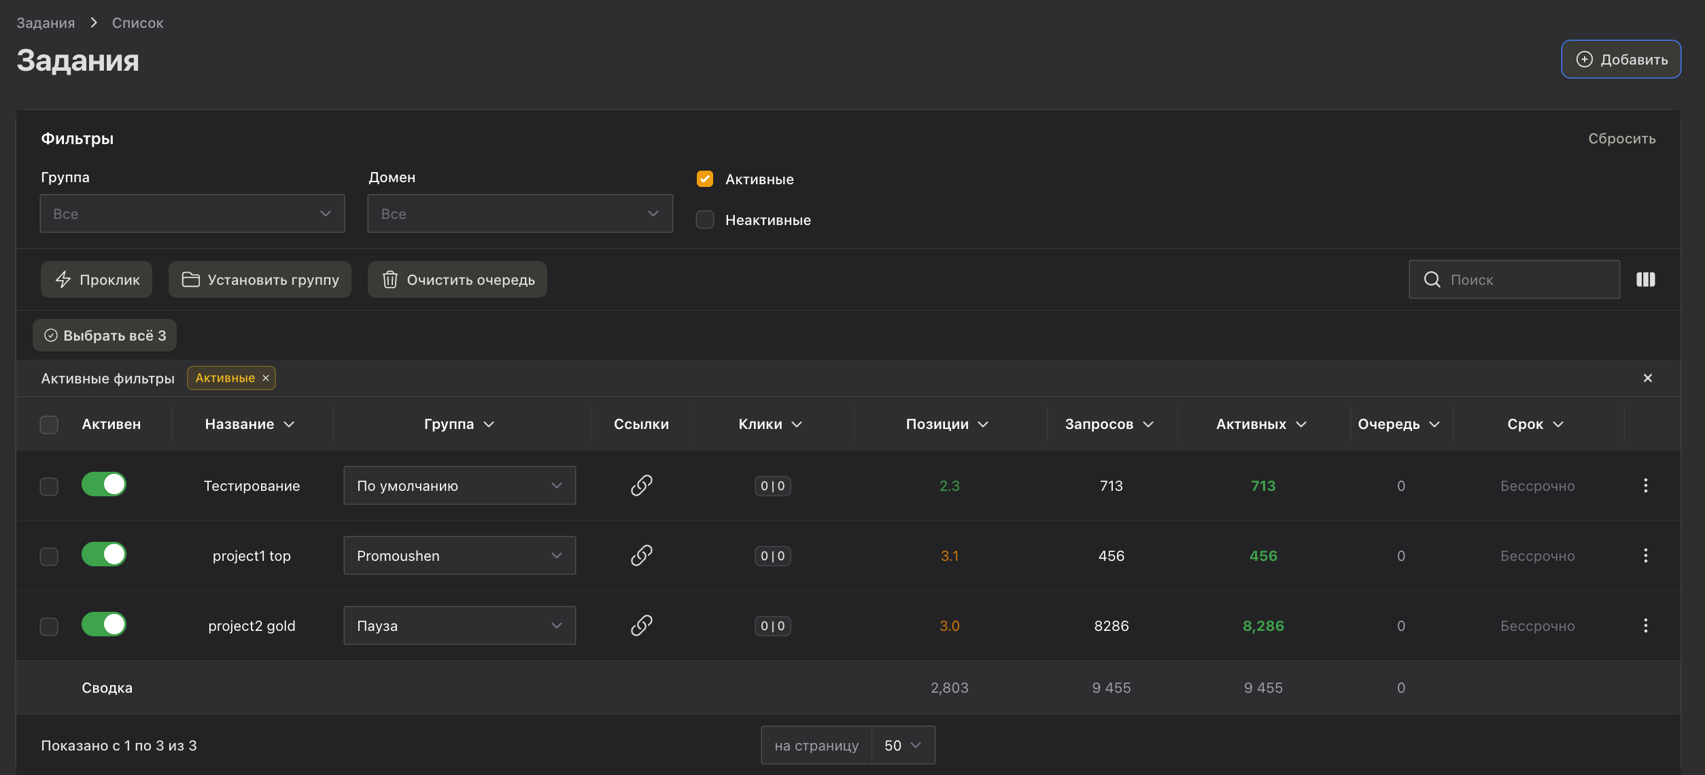Open the three-dot menu for project1 top

click(x=1646, y=555)
